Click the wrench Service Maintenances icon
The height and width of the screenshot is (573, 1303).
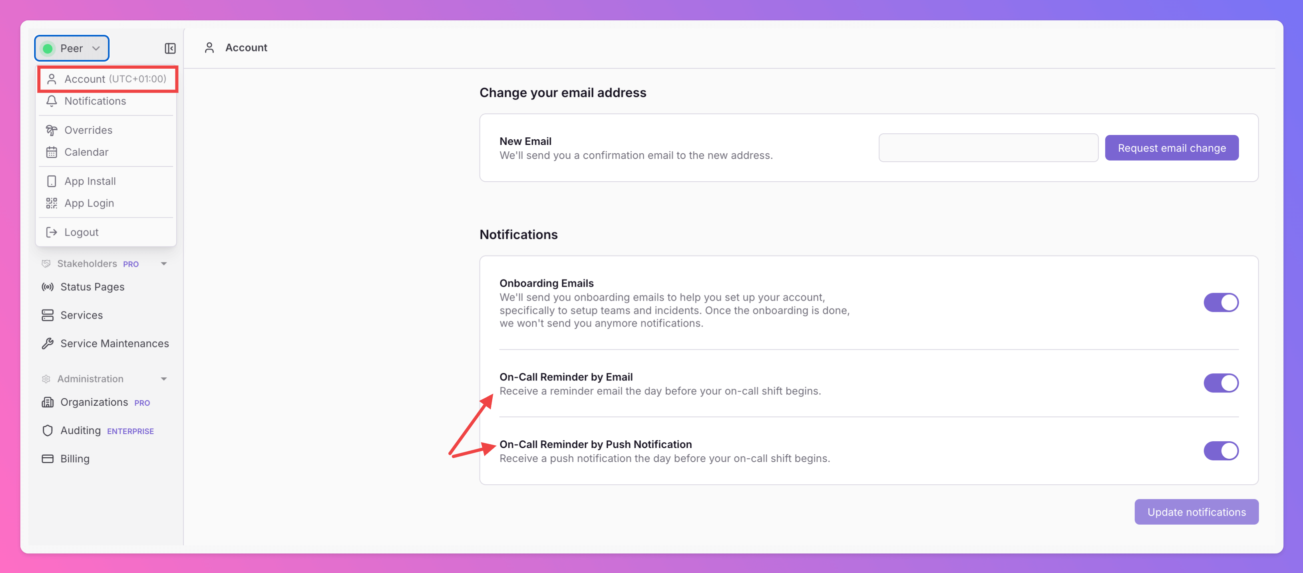coord(48,343)
